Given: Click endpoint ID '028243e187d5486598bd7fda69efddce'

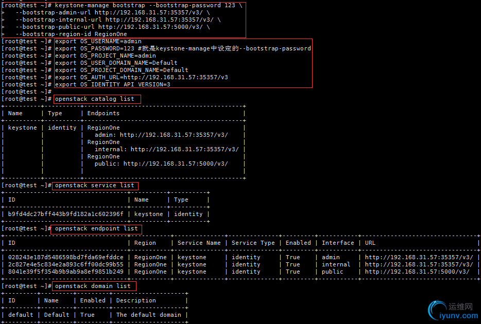Looking at the screenshot, I should coord(65,257).
